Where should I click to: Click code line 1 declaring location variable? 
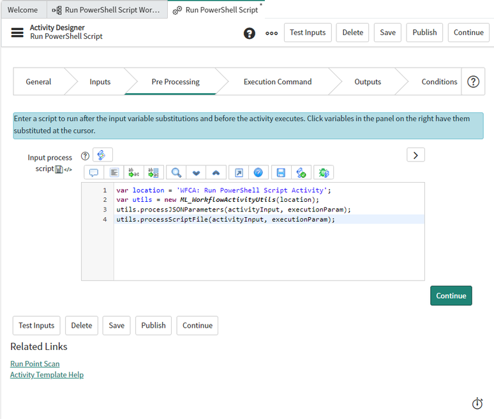pos(223,190)
